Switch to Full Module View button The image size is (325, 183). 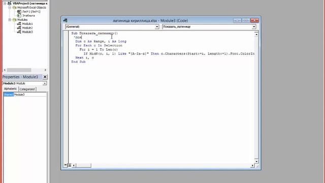(70, 165)
